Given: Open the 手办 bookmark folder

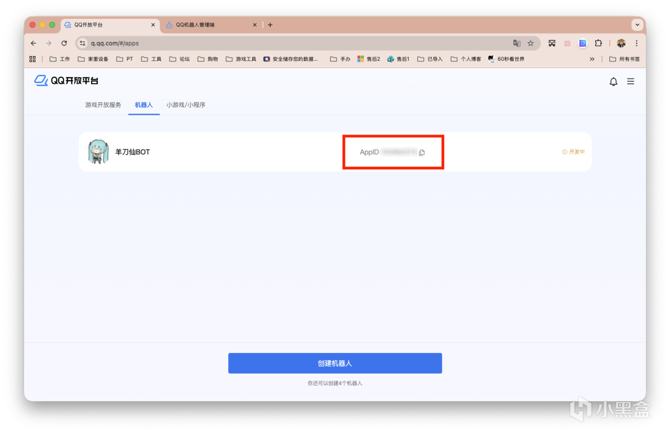Looking at the screenshot, I should (x=340, y=59).
